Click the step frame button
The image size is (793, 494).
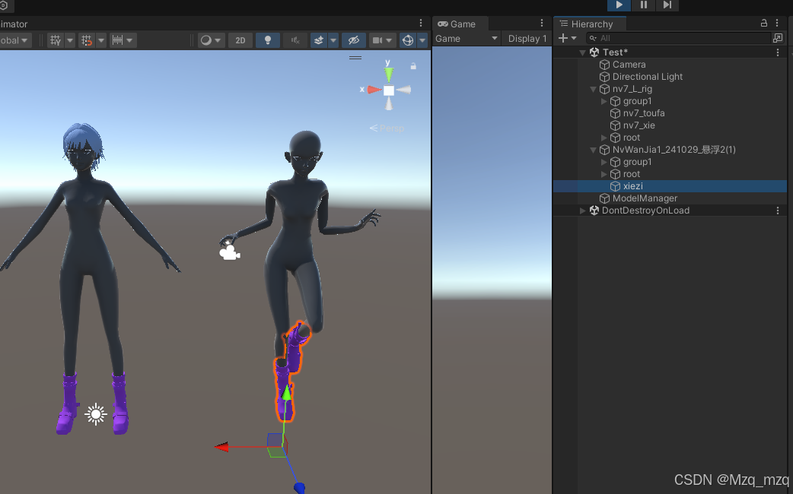[668, 5]
